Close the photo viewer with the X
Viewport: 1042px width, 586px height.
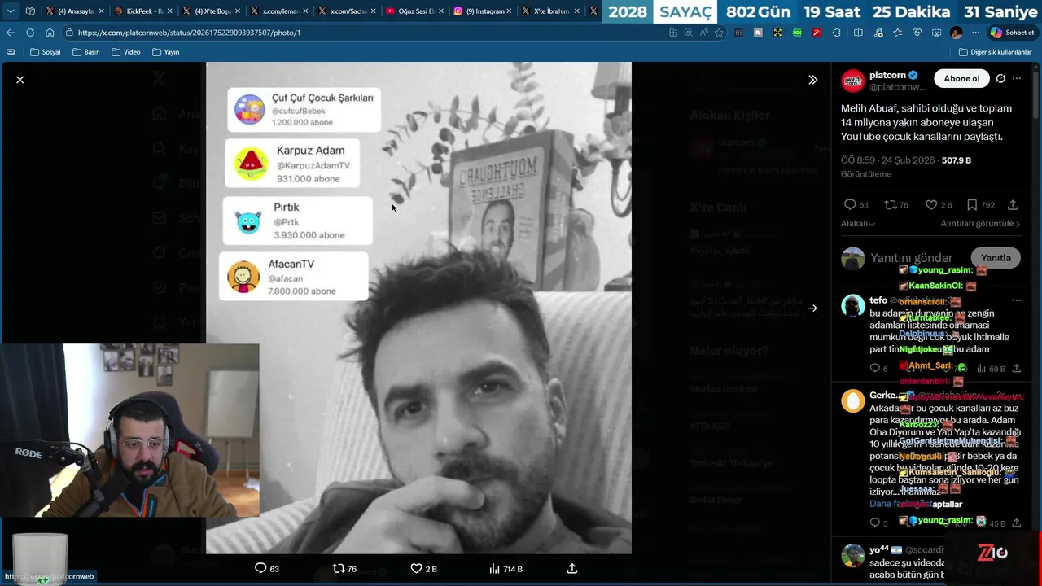pos(20,80)
